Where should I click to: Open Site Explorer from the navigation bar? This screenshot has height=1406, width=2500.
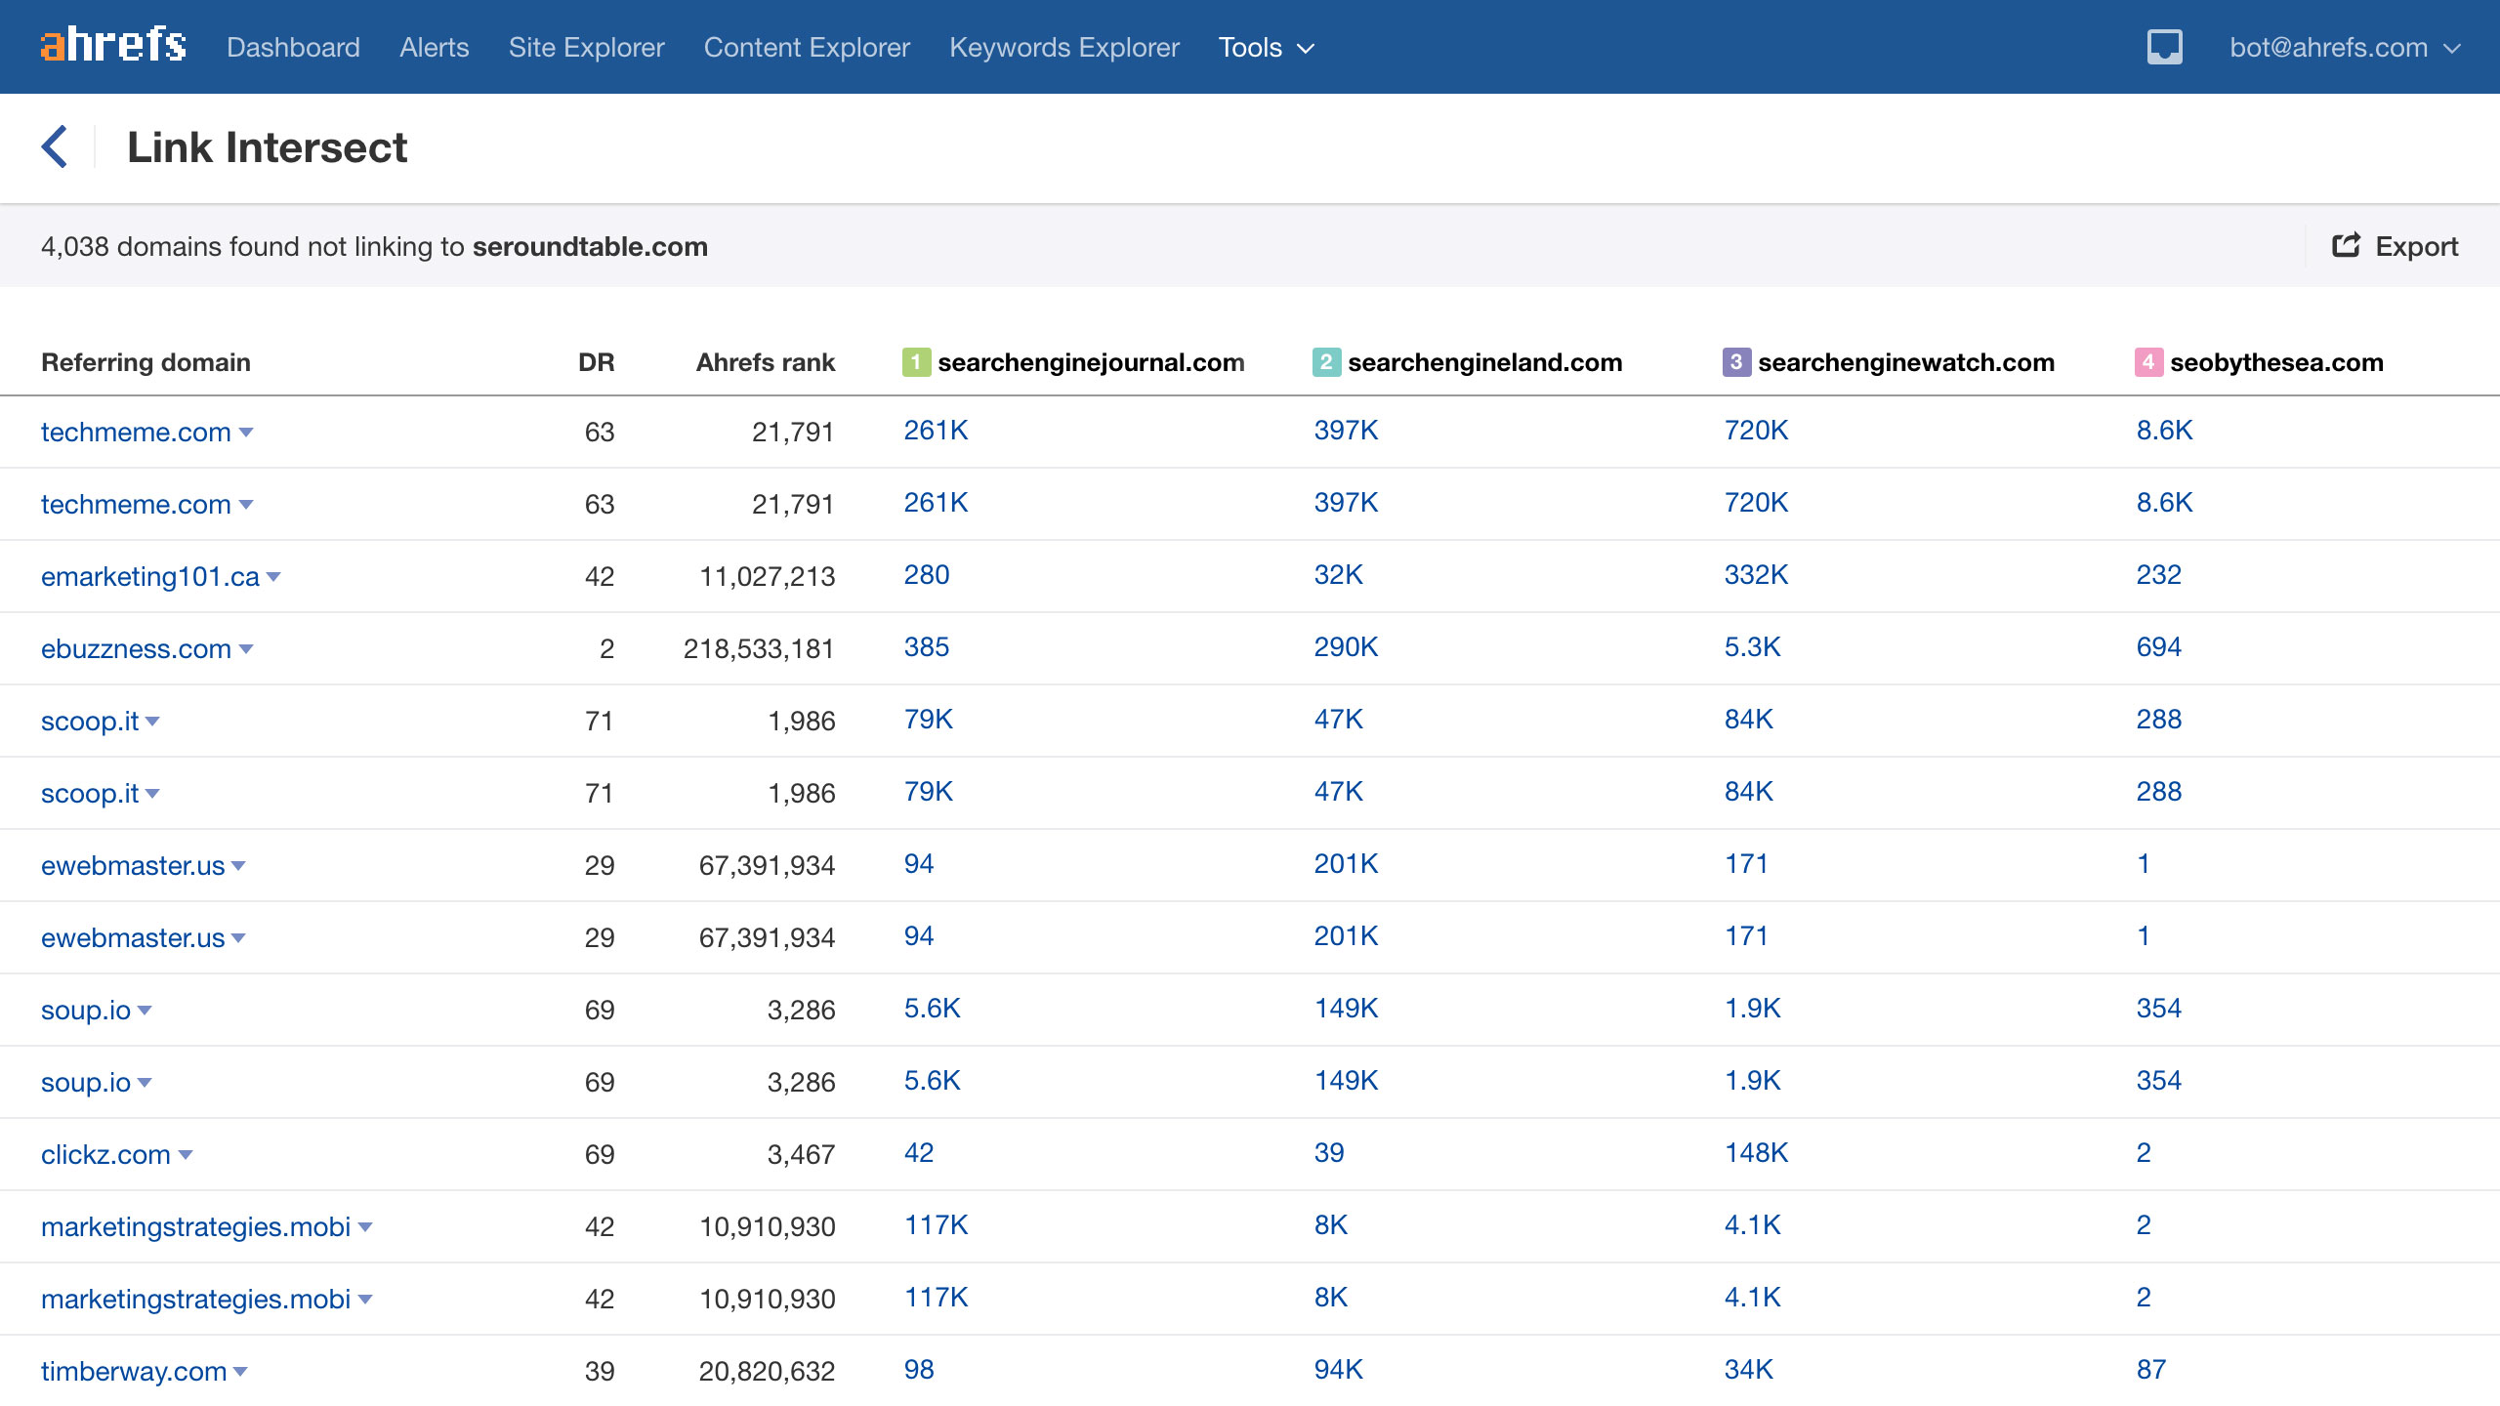pos(585,47)
